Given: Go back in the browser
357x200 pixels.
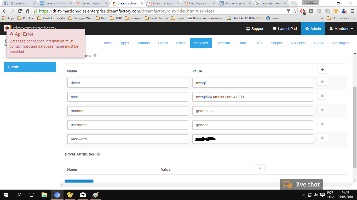Looking at the screenshot, I should click(x=4, y=11).
